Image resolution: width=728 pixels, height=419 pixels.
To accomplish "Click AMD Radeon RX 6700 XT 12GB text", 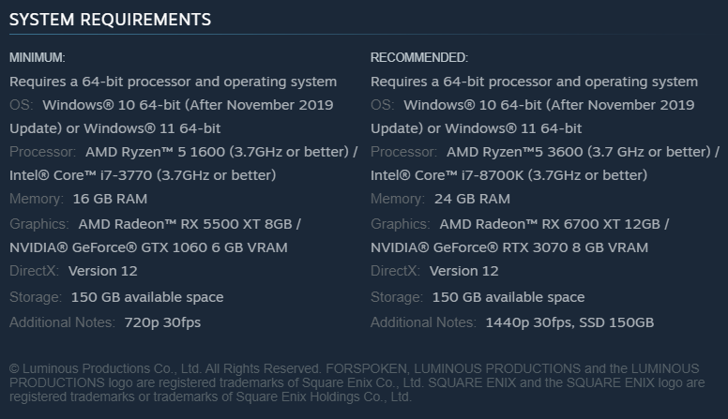I will point(554,224).
